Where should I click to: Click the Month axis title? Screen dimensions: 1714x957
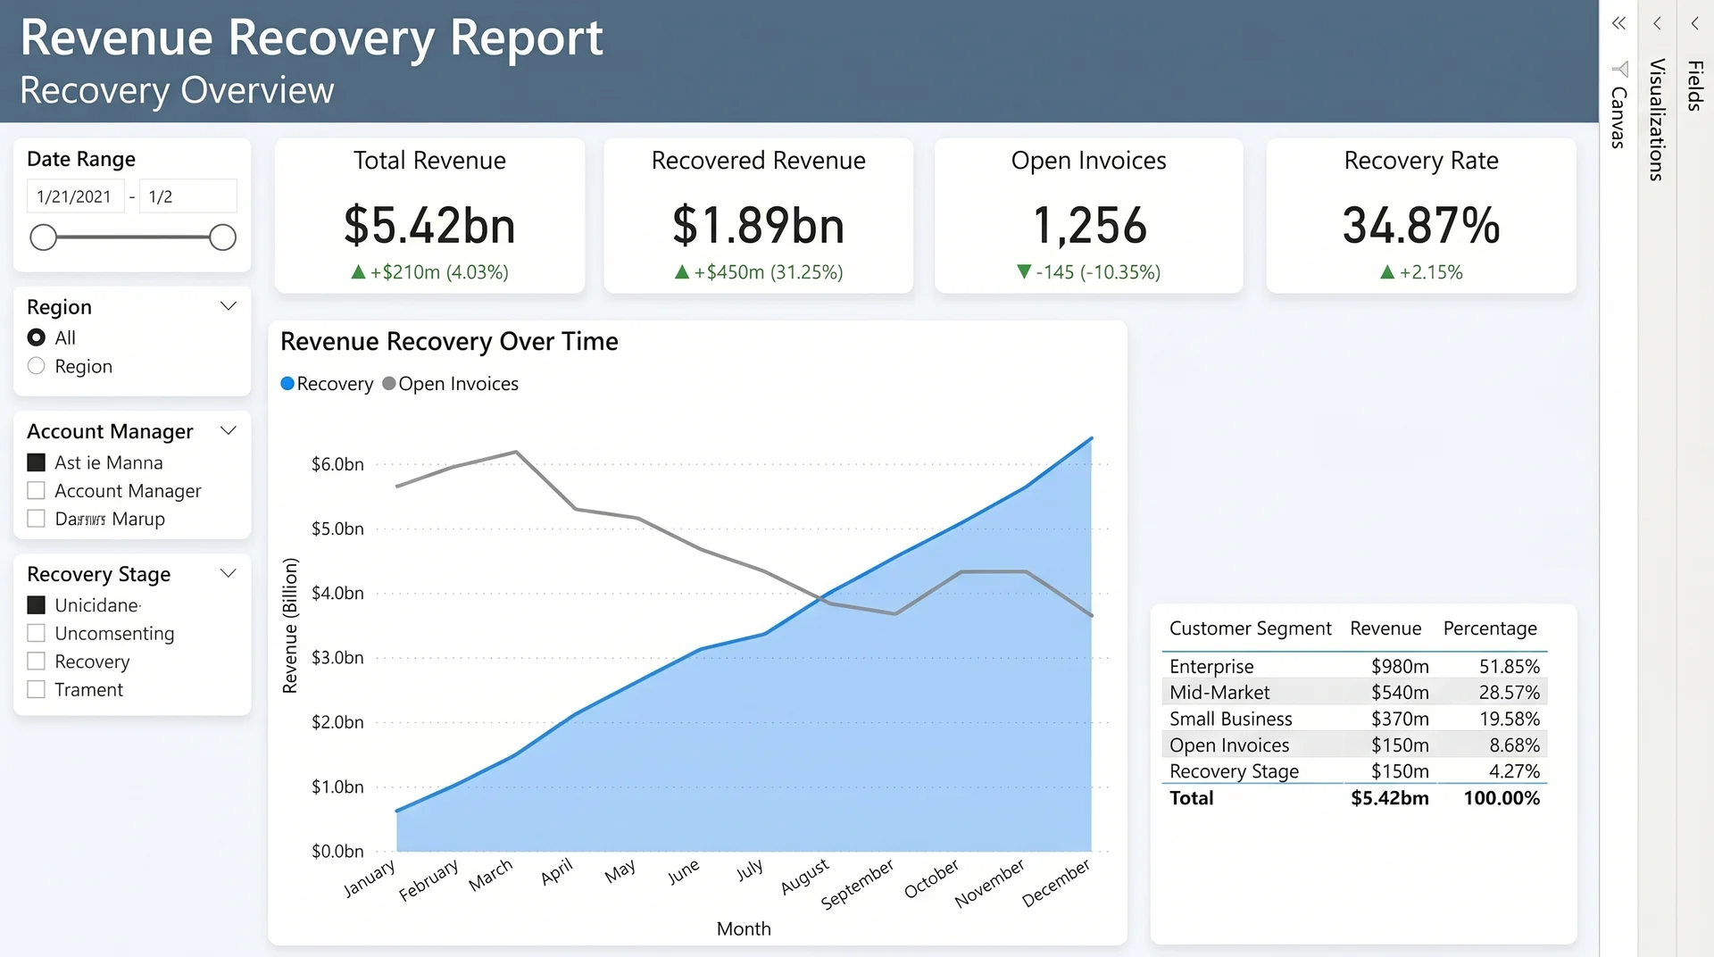click(744, 928)
